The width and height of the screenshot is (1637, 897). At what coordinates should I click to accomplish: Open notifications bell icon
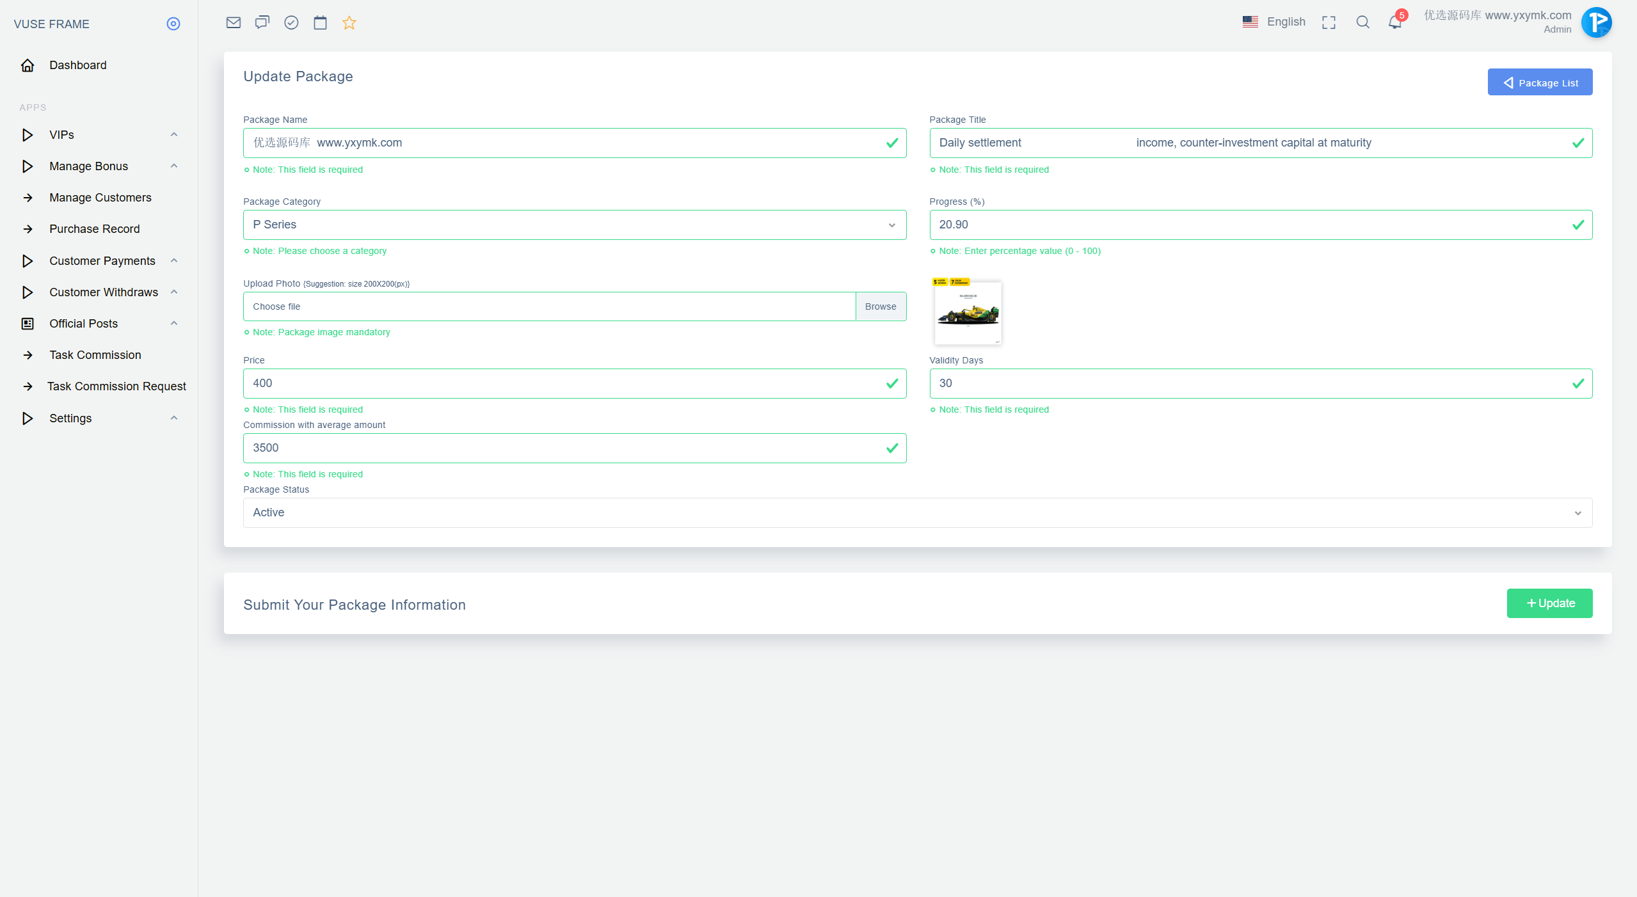point(1395,22)
